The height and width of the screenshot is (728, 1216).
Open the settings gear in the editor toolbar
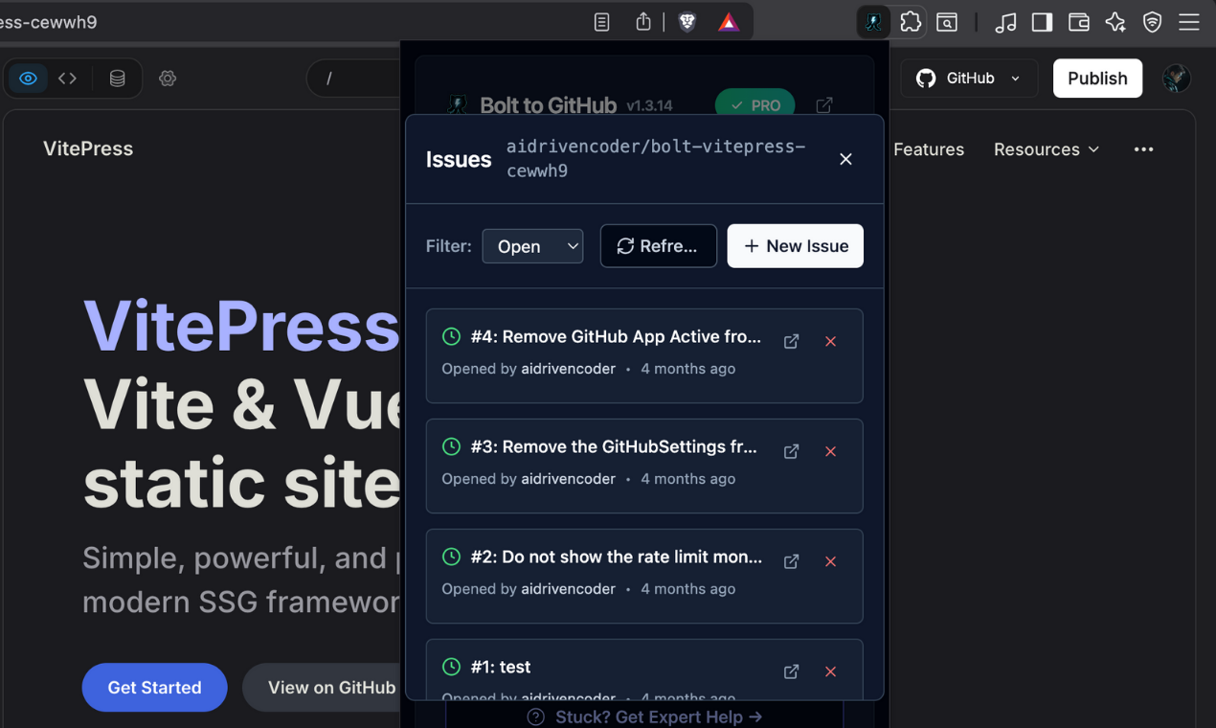coord(168,79)
